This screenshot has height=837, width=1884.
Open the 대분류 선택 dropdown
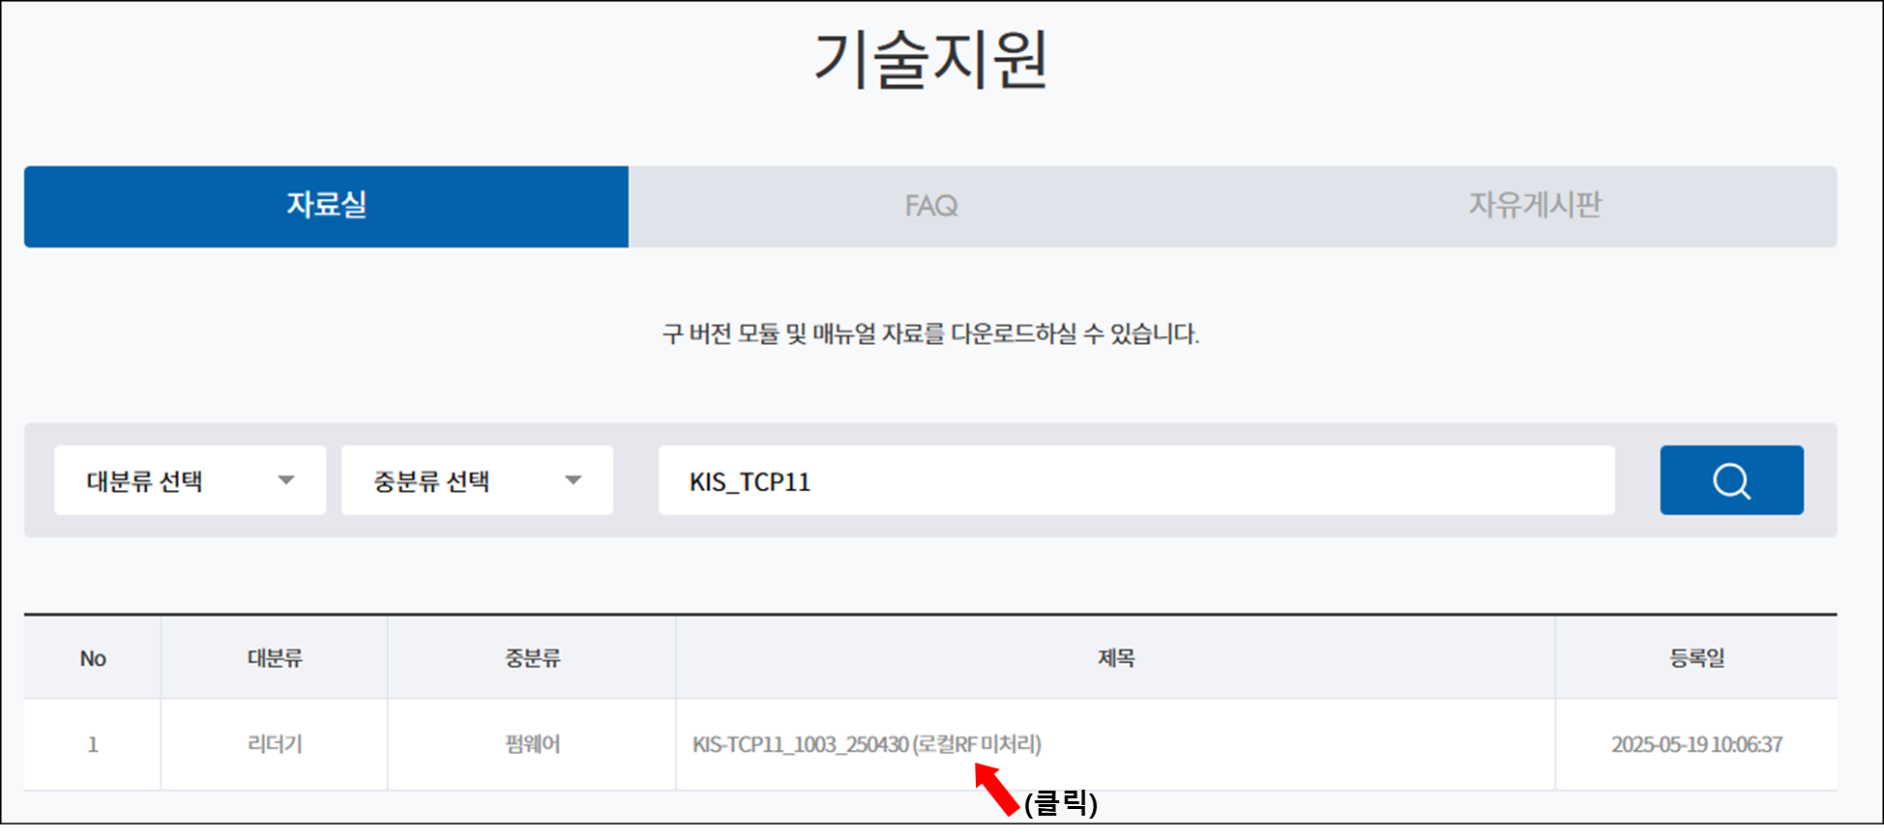190,480
